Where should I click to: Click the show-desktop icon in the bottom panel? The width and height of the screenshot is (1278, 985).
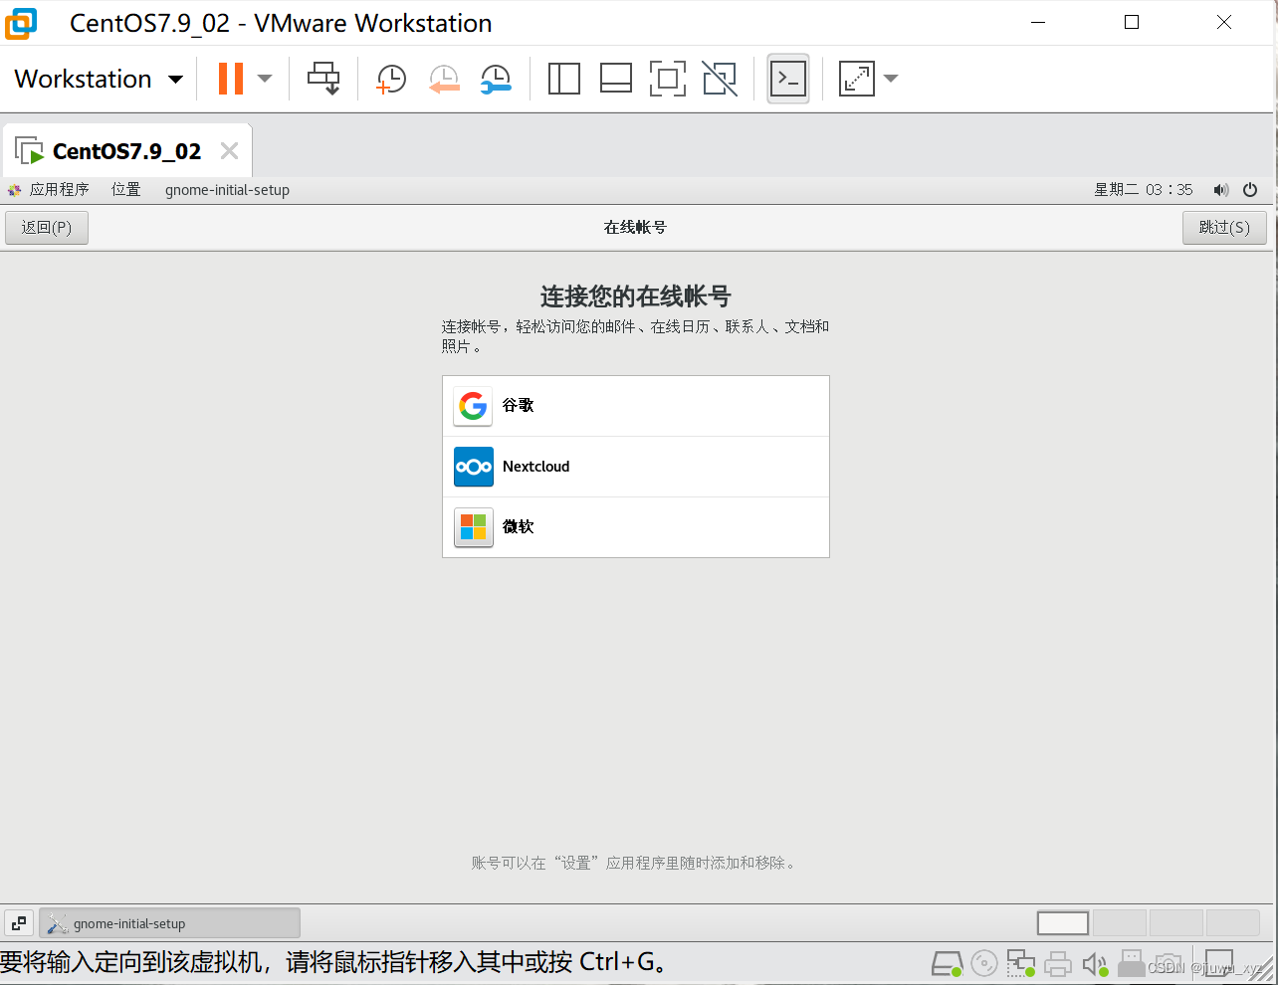click(x=19, y=923)
